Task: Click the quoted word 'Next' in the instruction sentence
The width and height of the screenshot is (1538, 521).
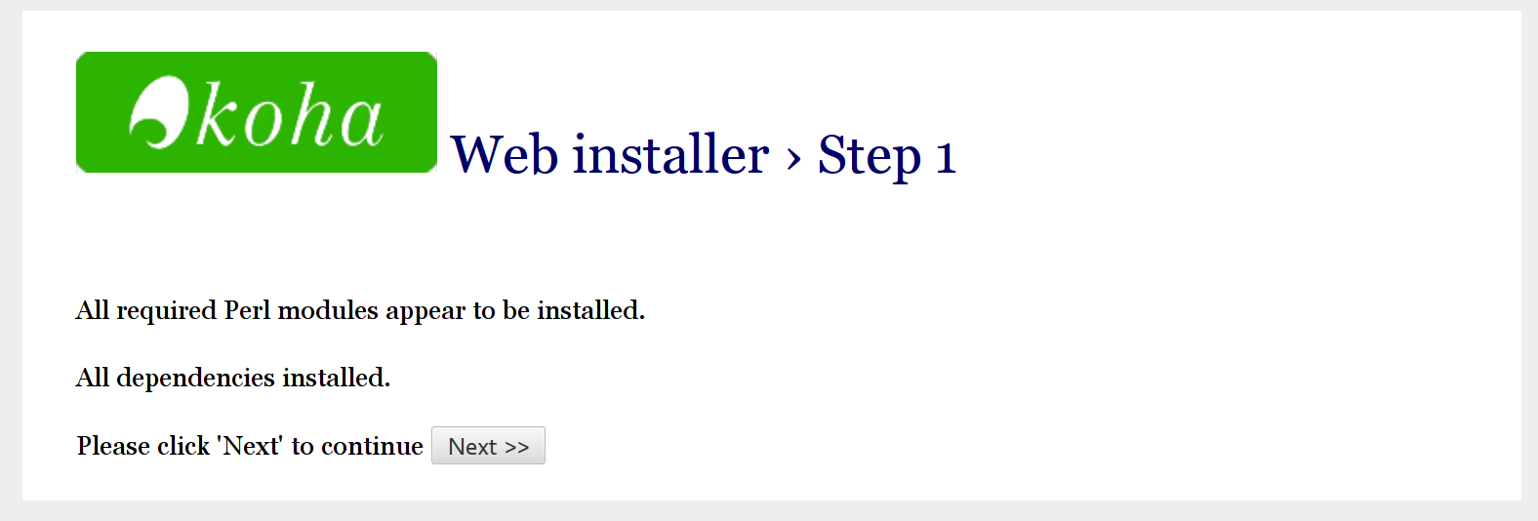Action: pyautogui.click(x=252, y=446)
